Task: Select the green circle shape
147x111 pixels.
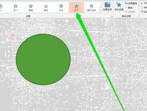Action: click(x=43, y=59)
